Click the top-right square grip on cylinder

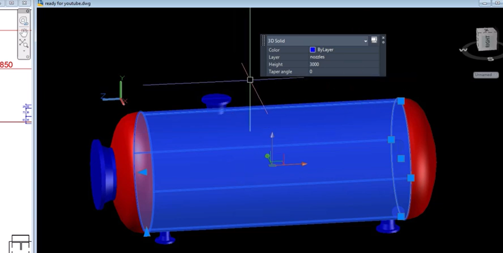401,101
